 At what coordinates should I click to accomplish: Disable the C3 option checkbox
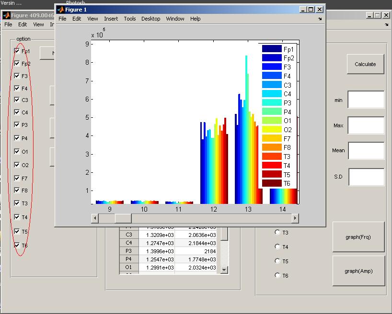click(17, 100)
